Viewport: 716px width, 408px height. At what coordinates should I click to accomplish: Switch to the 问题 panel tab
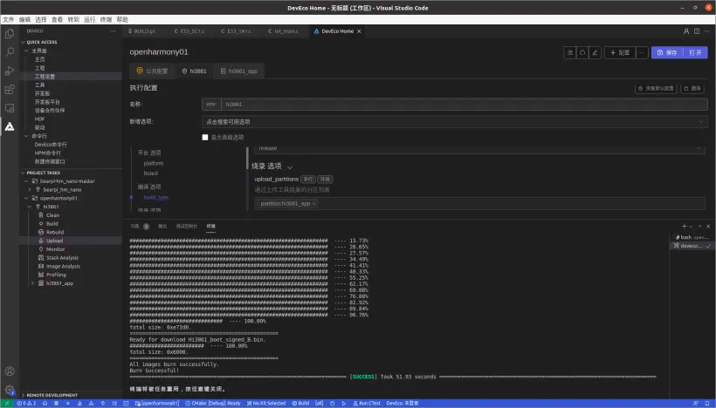click(x=134, y=226)
